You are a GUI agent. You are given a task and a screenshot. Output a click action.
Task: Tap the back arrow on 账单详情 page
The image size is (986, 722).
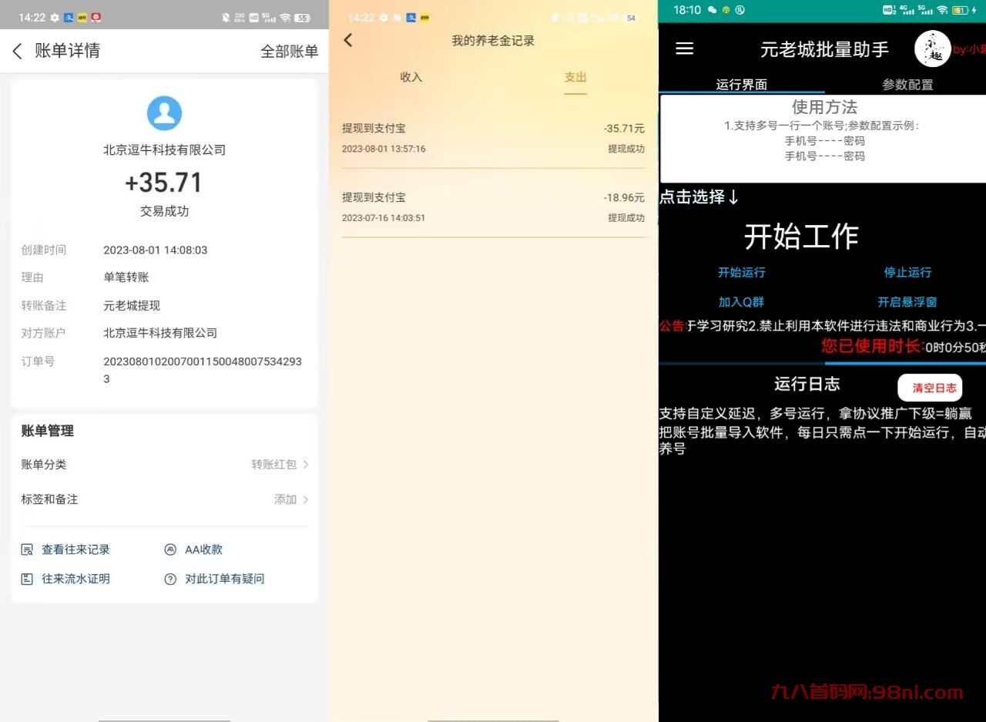coord(17,51)
